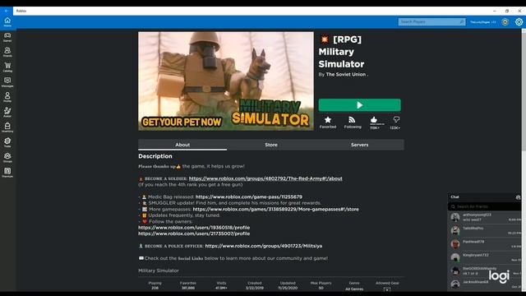Click the username next to Search Players
The height and width of the screenshot is (296, 526).
pyautogui.click(x=482, y=22)
